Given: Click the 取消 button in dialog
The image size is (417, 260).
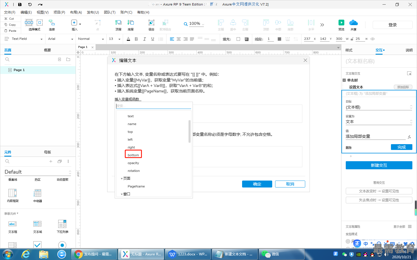Looking at the screenshot, I should click(x=290, y=184).
